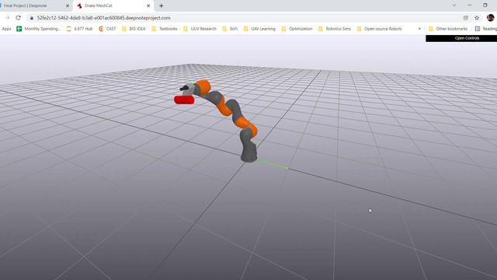Viewport: 497px width, 280px height.
Task: Open the tab search dropdown arrow
Action: click(x=454, y=5)
